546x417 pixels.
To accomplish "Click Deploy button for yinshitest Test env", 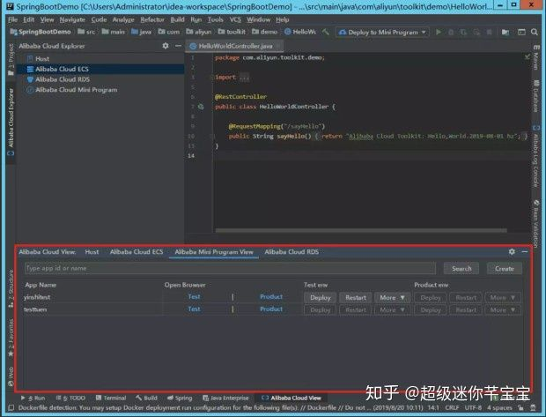I will coord(321,297).
